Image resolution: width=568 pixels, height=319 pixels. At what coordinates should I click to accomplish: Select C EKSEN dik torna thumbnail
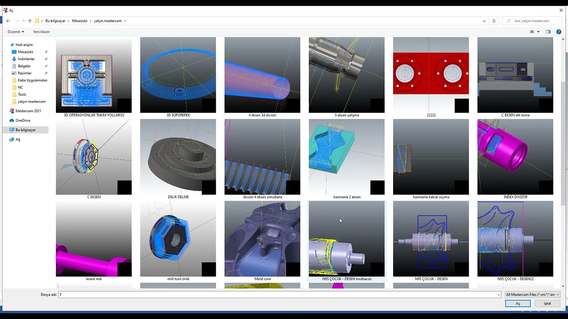point(515,75)
